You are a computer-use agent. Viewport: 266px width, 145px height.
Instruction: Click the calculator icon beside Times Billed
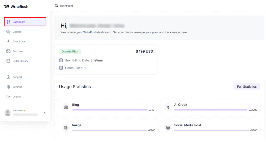pos(61,68)
